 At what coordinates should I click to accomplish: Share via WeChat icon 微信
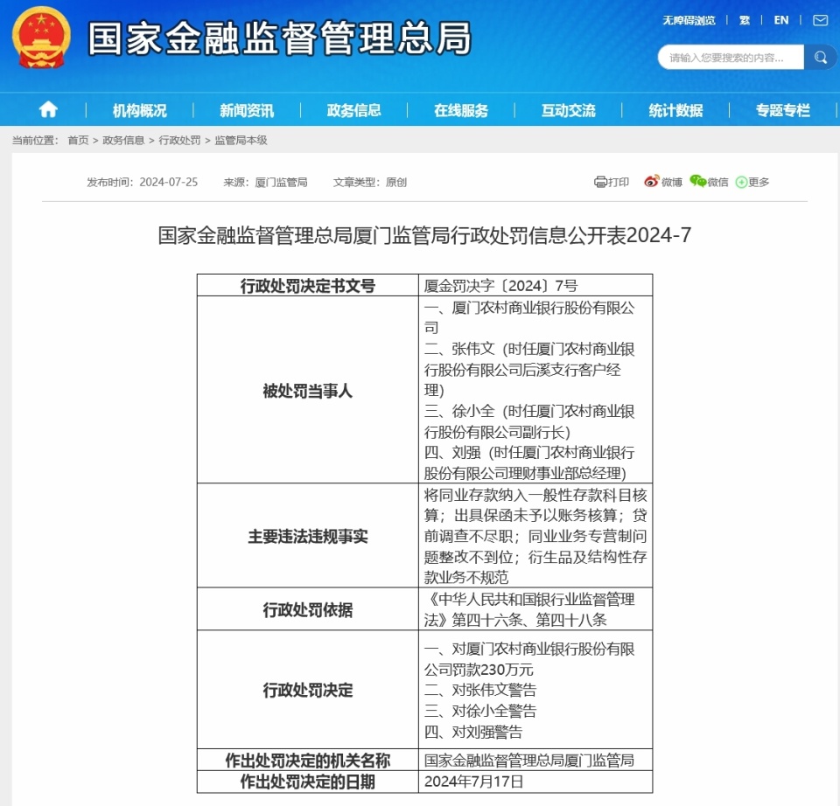(x=698, y=182)
